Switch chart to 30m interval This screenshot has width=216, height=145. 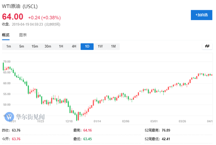click(x=48, y=46)
